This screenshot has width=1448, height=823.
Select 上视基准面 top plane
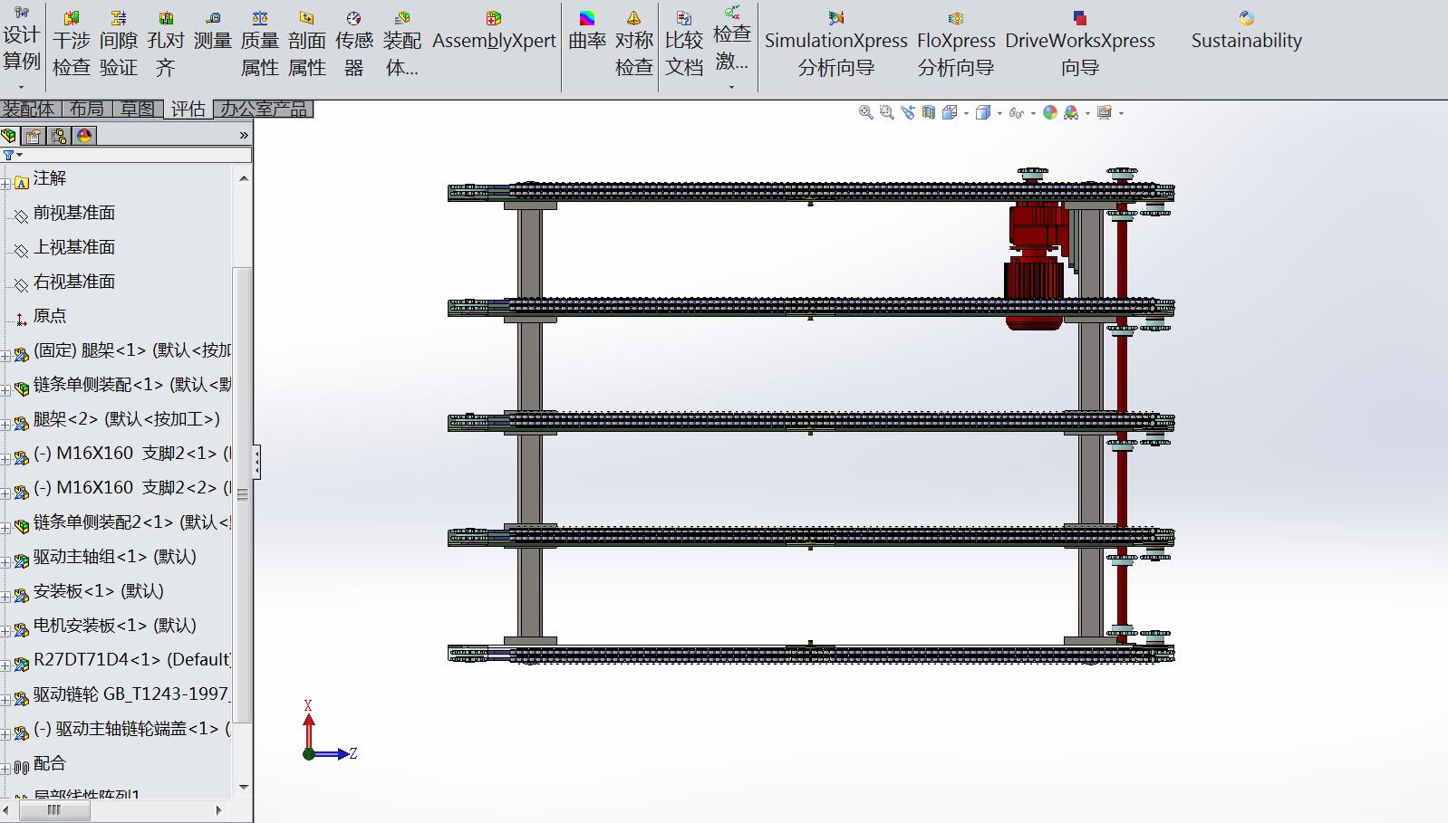tap(74, 247)
